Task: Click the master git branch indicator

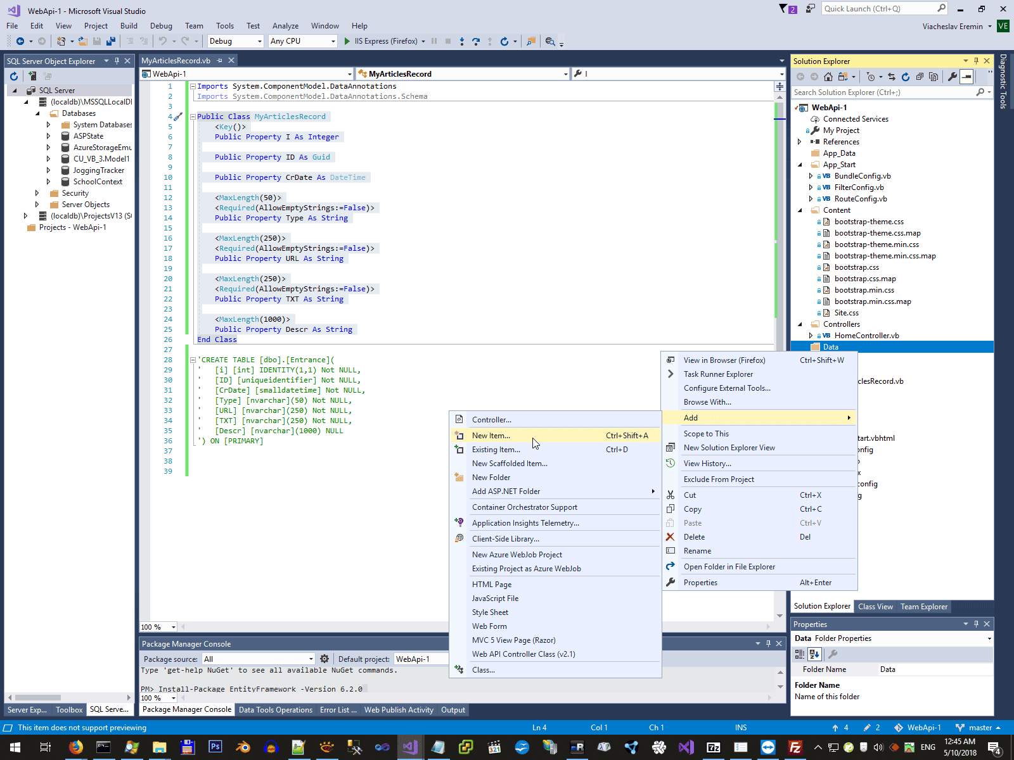Action: 979,728
